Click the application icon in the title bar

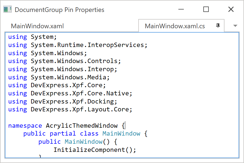8,9
